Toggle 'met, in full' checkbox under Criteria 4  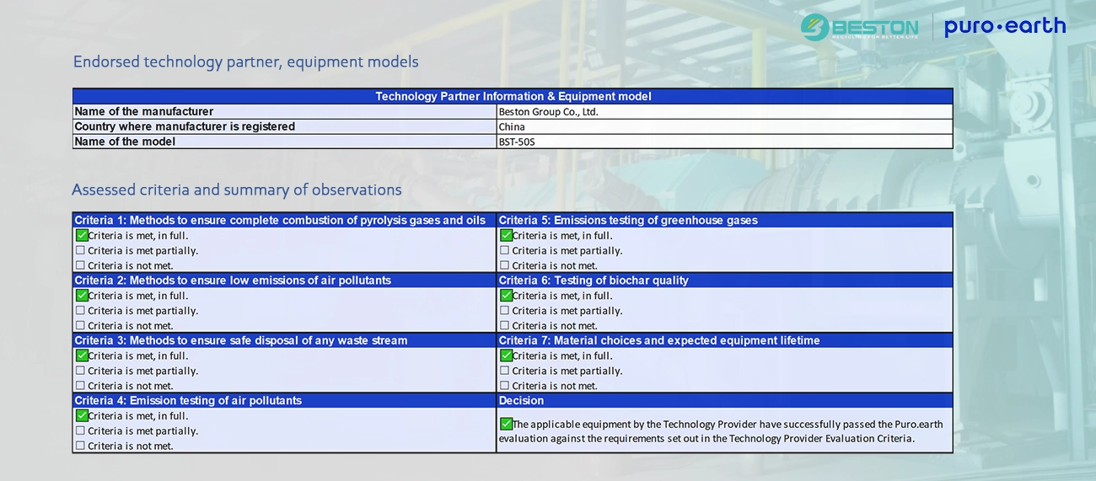tap(82, 415)
